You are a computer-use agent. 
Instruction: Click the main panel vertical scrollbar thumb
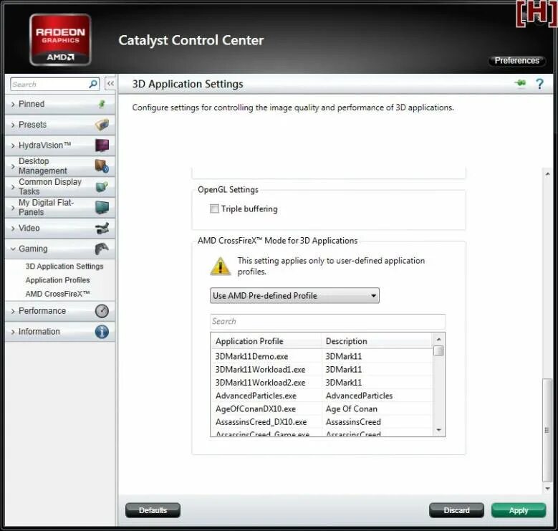(547, 430)
